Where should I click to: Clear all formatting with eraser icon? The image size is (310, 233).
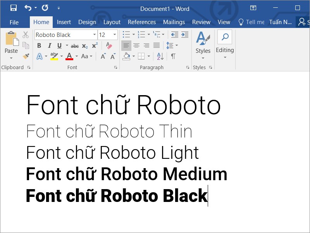point(109,45)
